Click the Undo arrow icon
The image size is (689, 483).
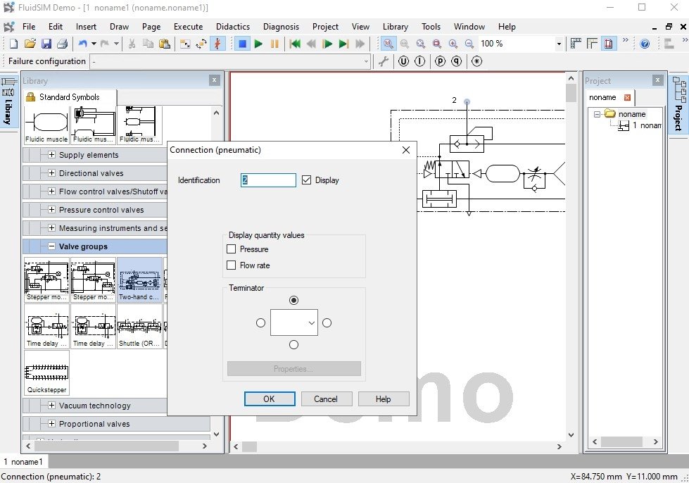coord(82,44)
